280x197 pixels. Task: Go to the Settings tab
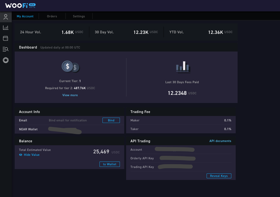pyautogui.click(x=79, y=16)
